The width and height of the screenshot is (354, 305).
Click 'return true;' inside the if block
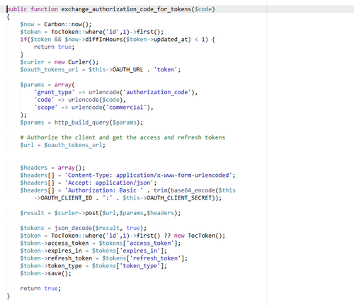tap(55, 47)
